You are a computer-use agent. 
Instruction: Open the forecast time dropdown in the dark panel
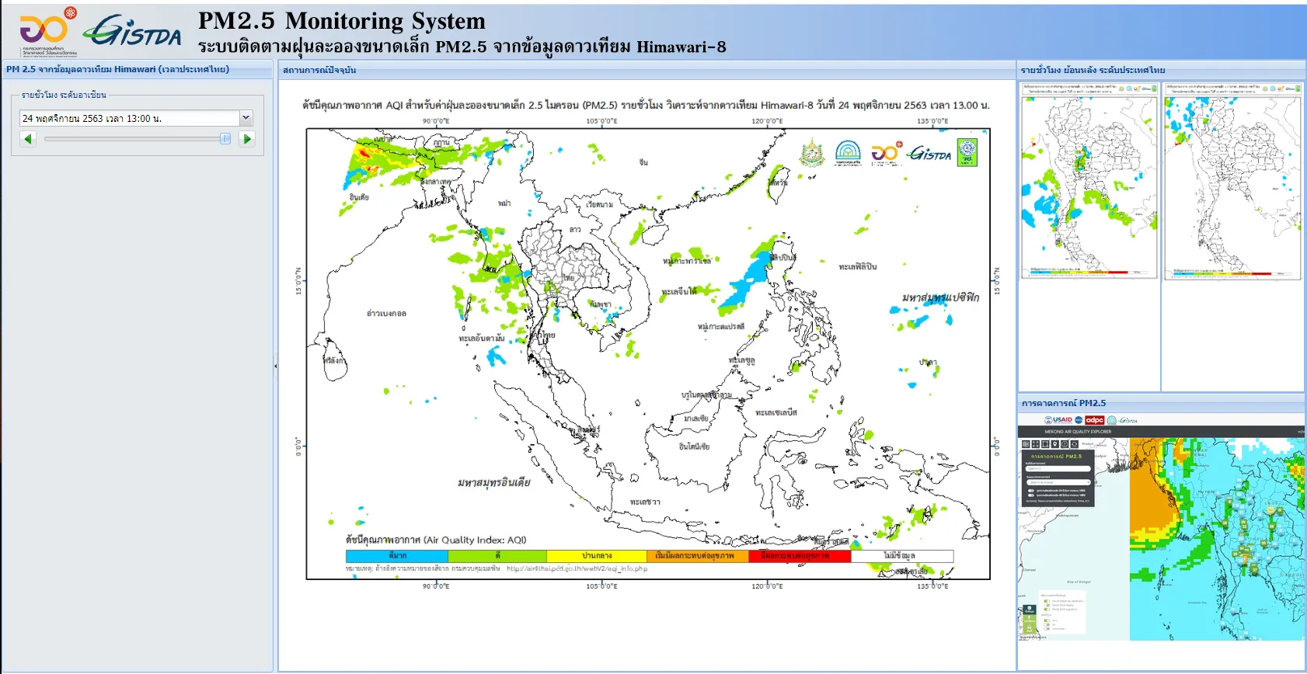(x=1058, y=482)
